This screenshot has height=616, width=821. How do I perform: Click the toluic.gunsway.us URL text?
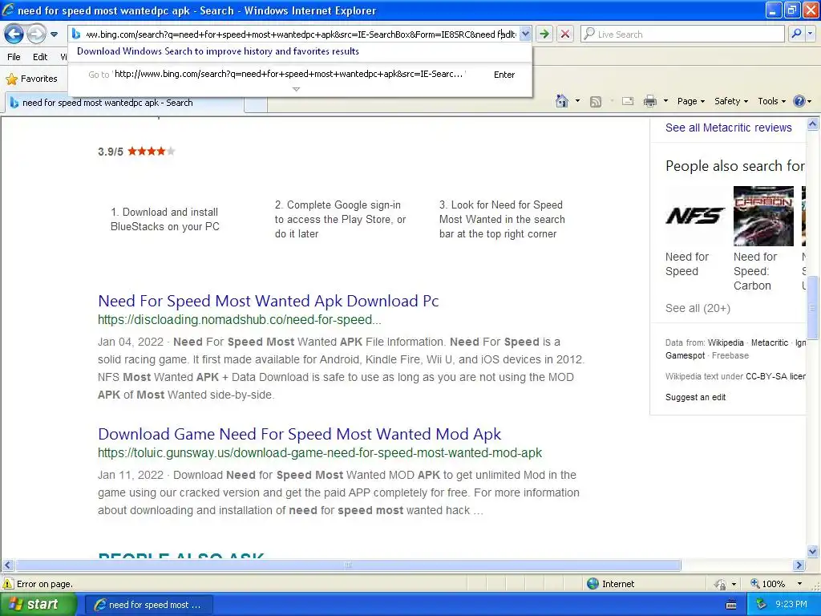click(x=320, y=452)
